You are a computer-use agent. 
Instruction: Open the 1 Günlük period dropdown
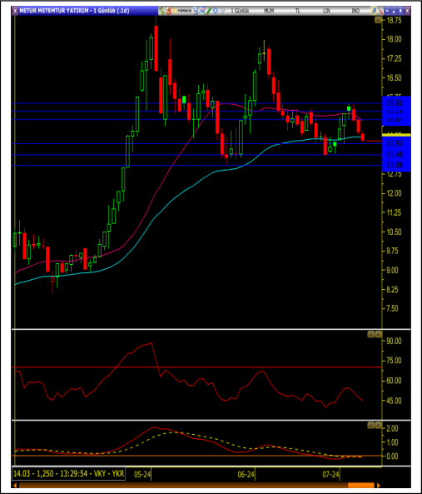[240, 11]
